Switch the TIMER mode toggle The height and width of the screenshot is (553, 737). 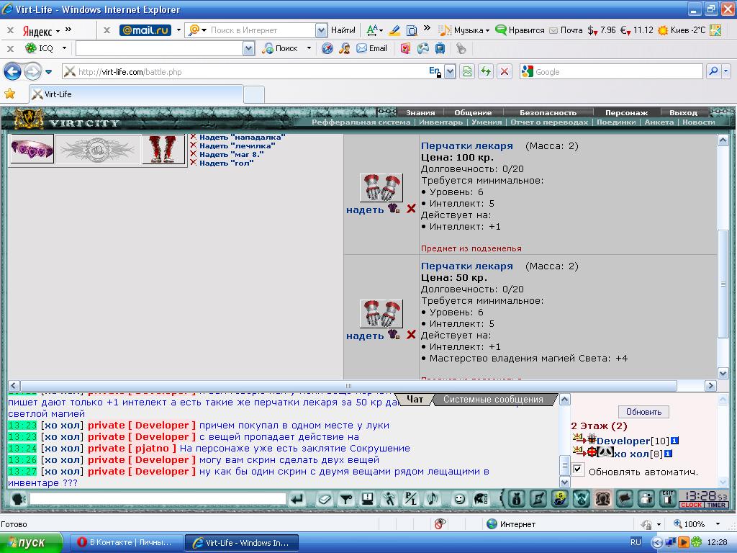pos(716,505)
